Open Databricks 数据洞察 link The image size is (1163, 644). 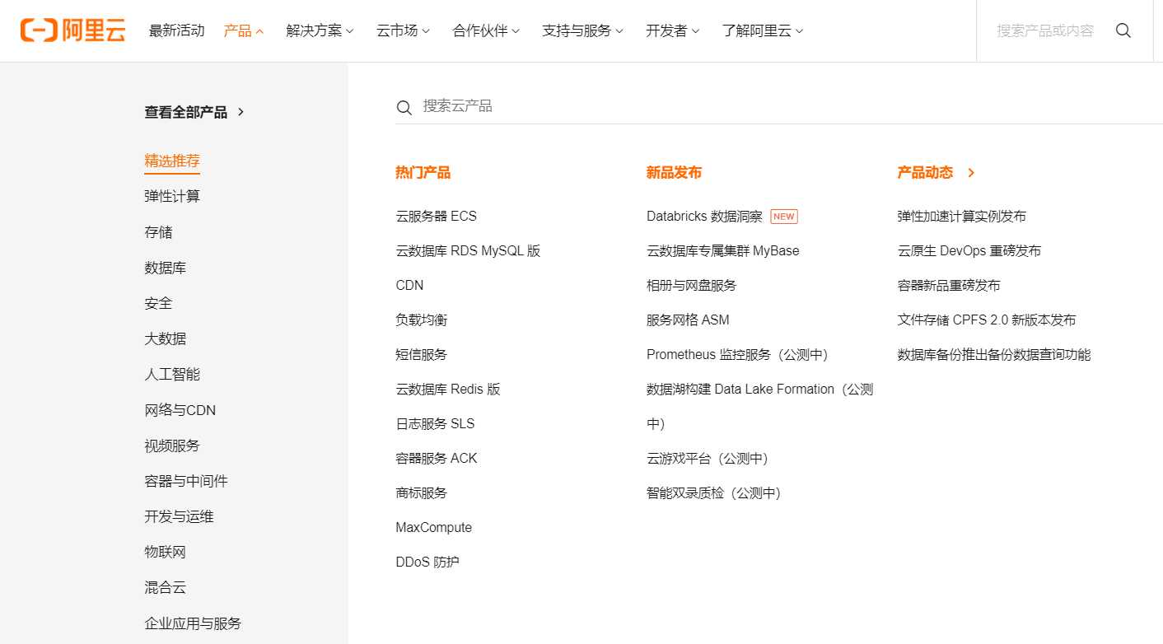coord(705,217)
